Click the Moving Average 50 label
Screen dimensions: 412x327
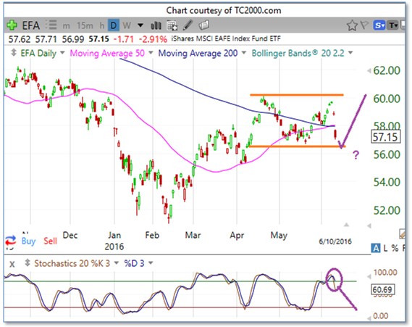click(x=107, y=53)
